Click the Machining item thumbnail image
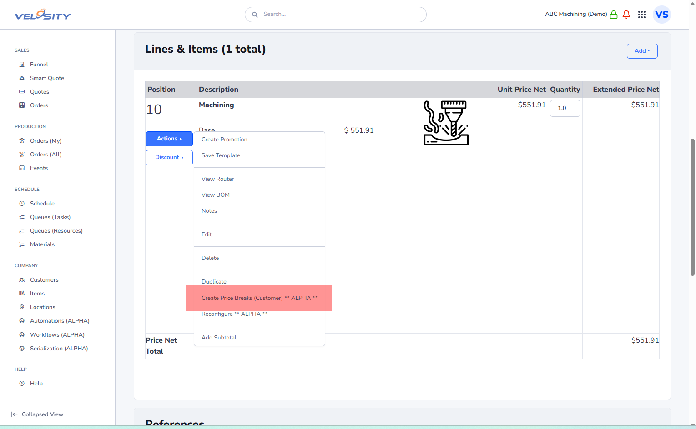This screenshot has height=429, width=696. [x=446, y=123]
